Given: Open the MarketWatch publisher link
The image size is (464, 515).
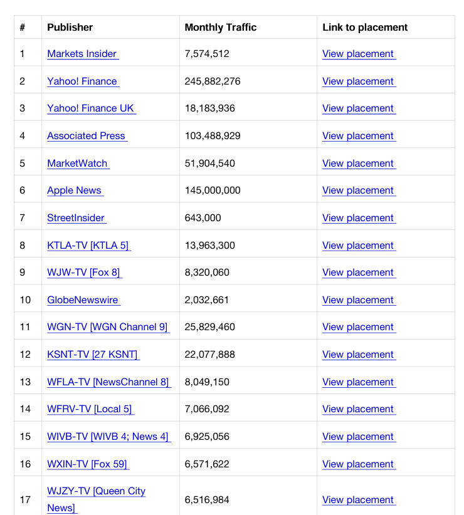Looking at the screenshot, I should point(78,164).
